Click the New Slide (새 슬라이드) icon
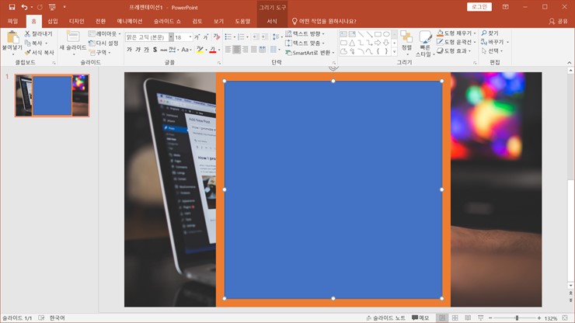The height and width of the screenshot is (323, 575). 73,37
